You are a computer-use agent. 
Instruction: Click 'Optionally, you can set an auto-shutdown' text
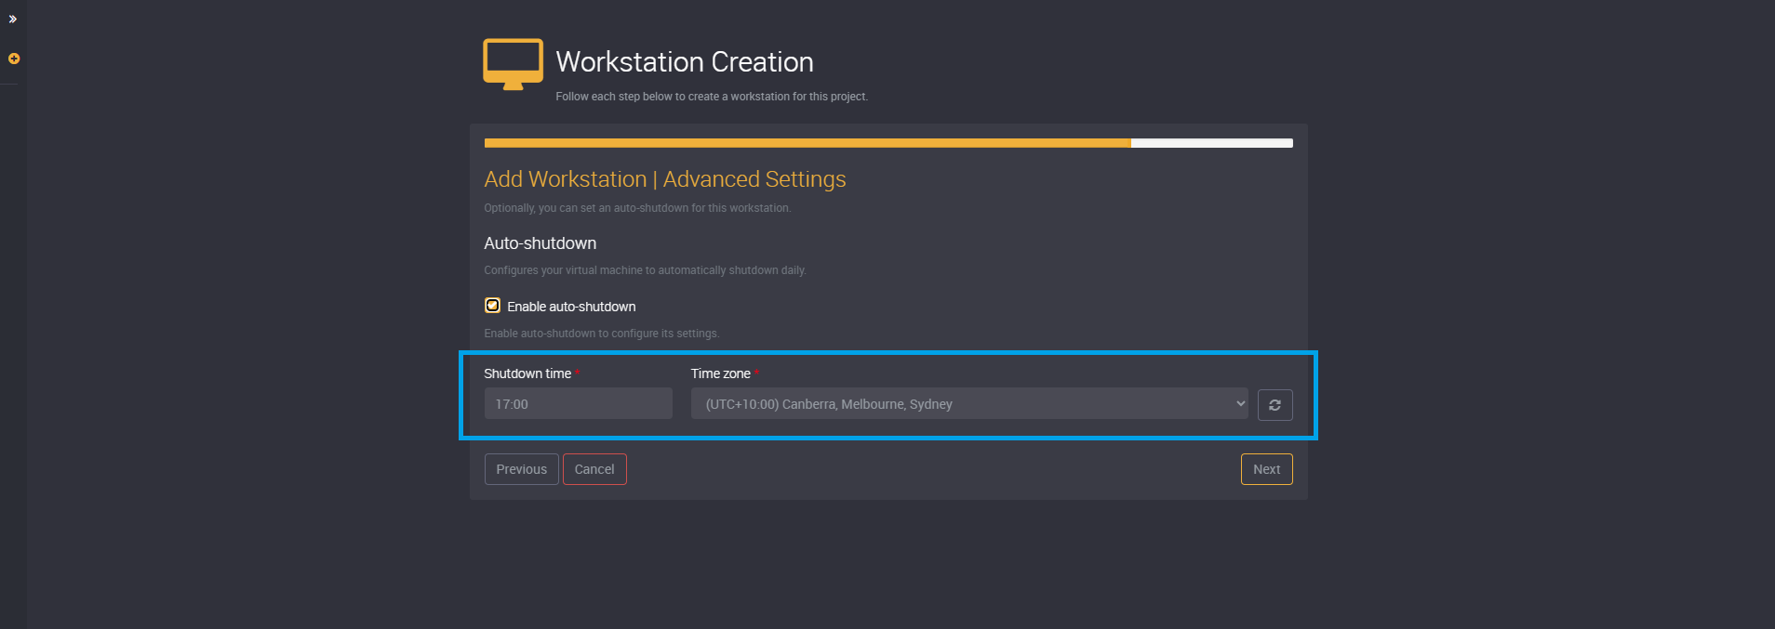[637, 208]
